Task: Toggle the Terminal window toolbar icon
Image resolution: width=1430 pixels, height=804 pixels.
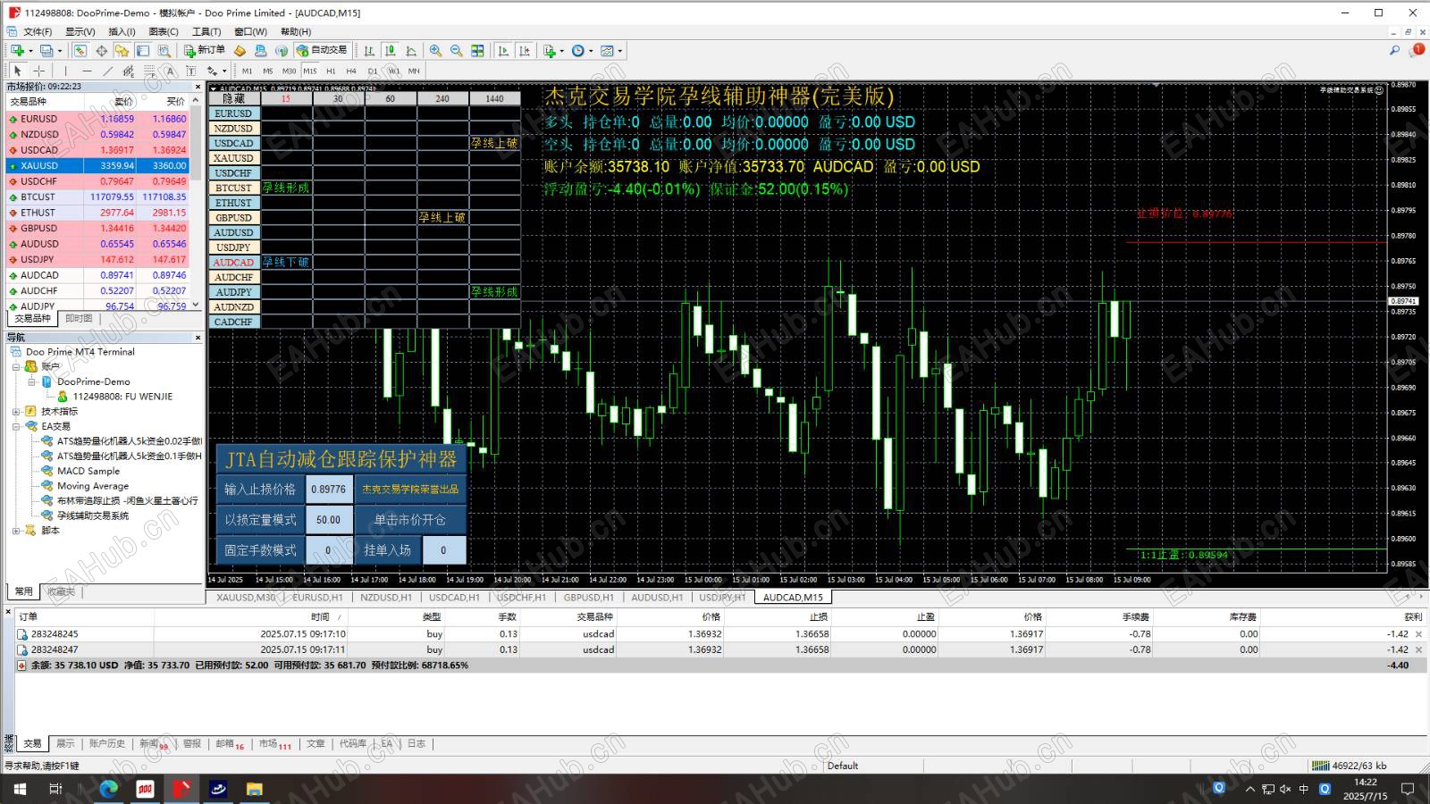Action: (142, 51)
